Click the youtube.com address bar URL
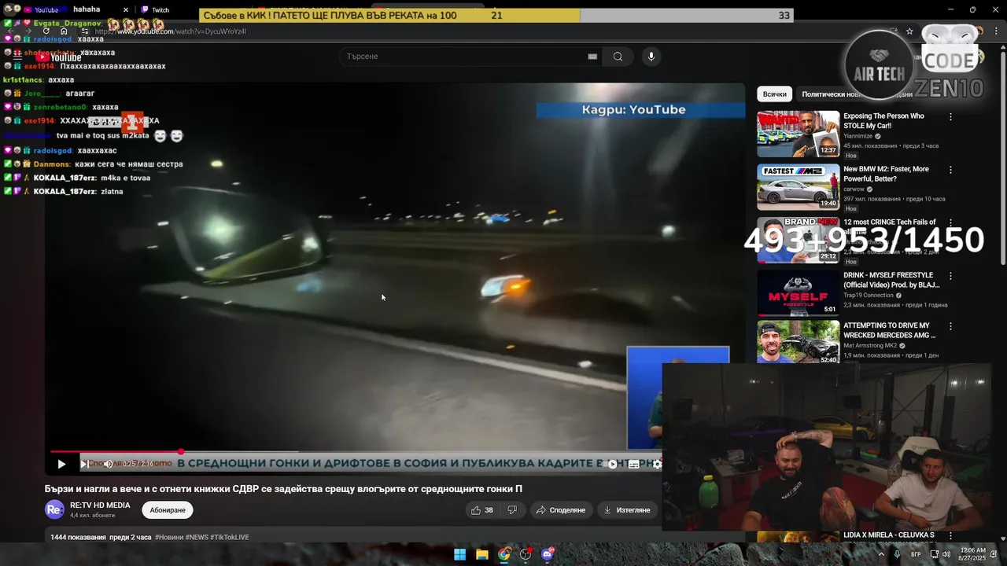Image resolution: width=1007 pixels, height=566 pixels. click(x=171, y=31)
